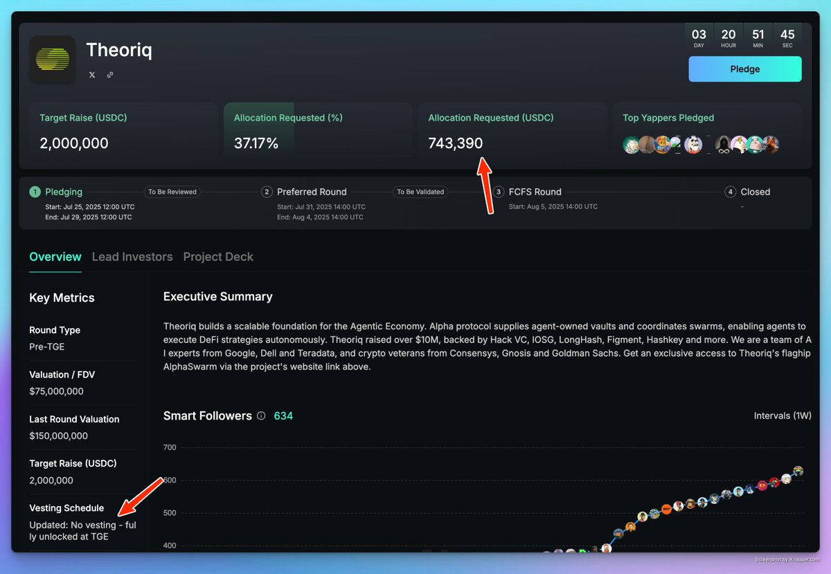Click the countdown HOUR value 20
Screen dimensions: 831x574
[729, 35]
